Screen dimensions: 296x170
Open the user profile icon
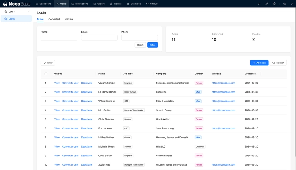click(x=292, y=4)
